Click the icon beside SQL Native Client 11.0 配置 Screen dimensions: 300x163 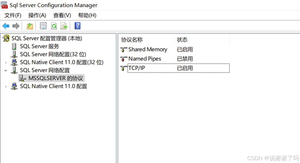pos(14,86)
